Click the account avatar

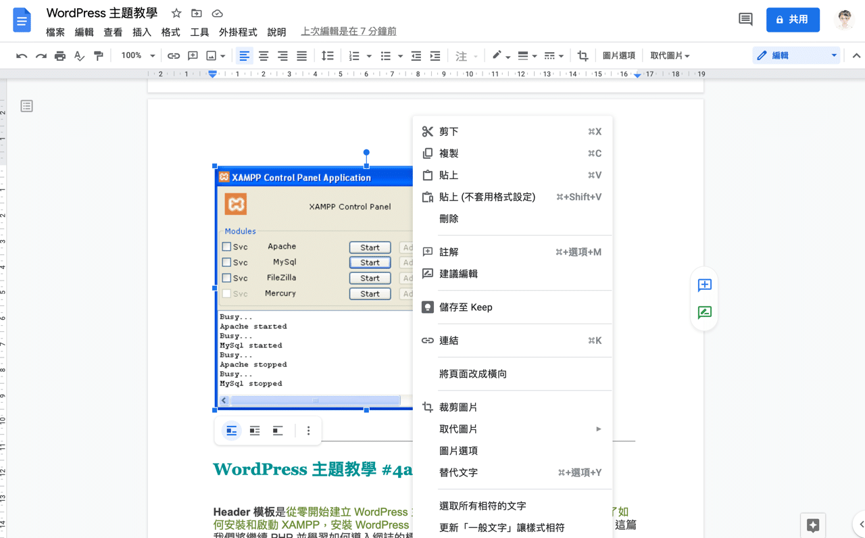pyautogui.click(x=844, y=20)
